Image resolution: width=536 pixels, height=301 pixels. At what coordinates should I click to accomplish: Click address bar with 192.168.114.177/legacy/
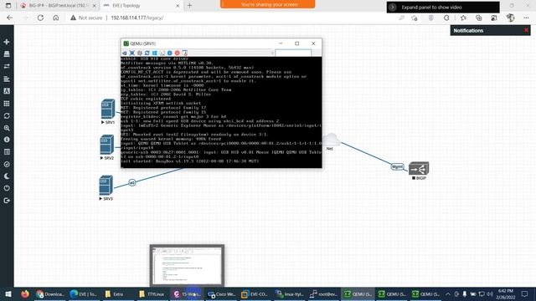coord(137,18)
